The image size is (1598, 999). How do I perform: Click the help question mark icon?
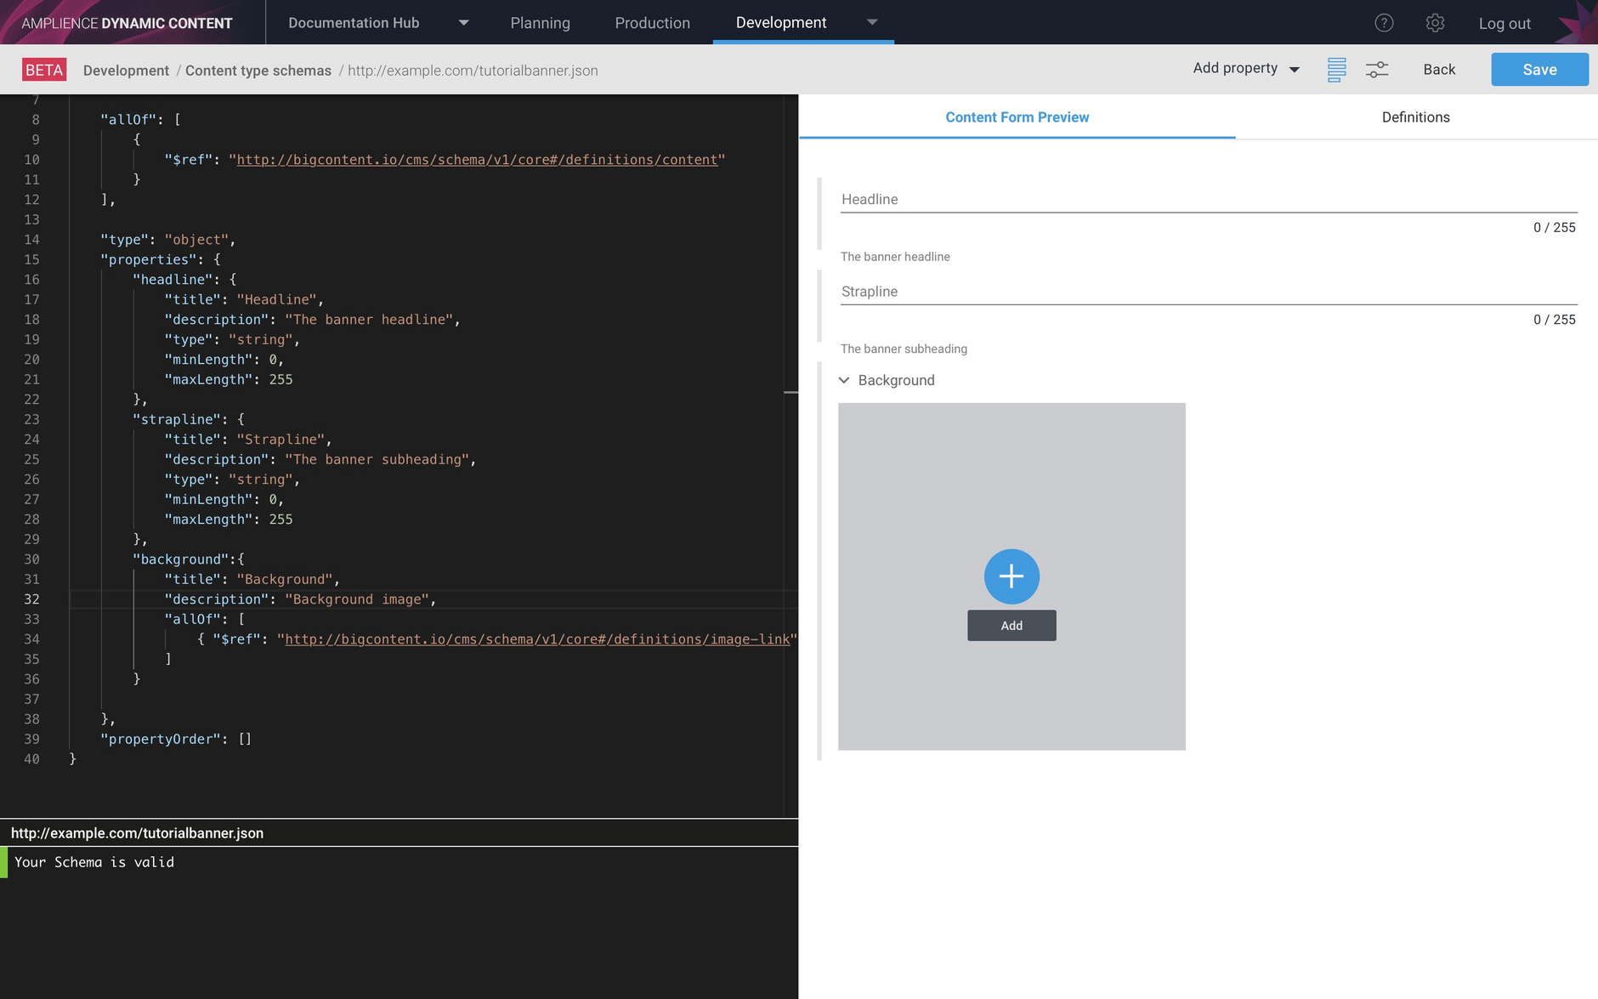point(1384,23)
